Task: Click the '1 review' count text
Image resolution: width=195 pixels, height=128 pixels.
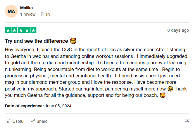Action: click(28, 14)
